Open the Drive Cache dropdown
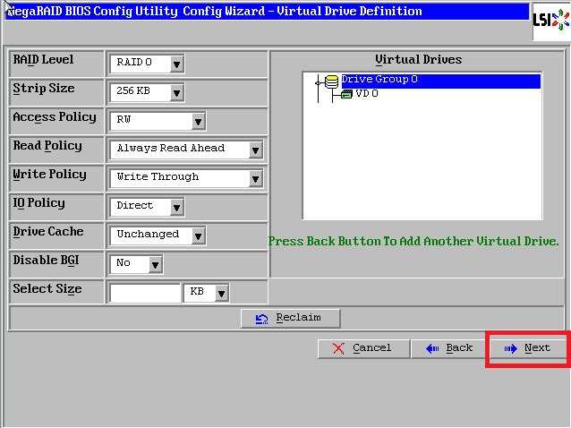 pos(158,235)
